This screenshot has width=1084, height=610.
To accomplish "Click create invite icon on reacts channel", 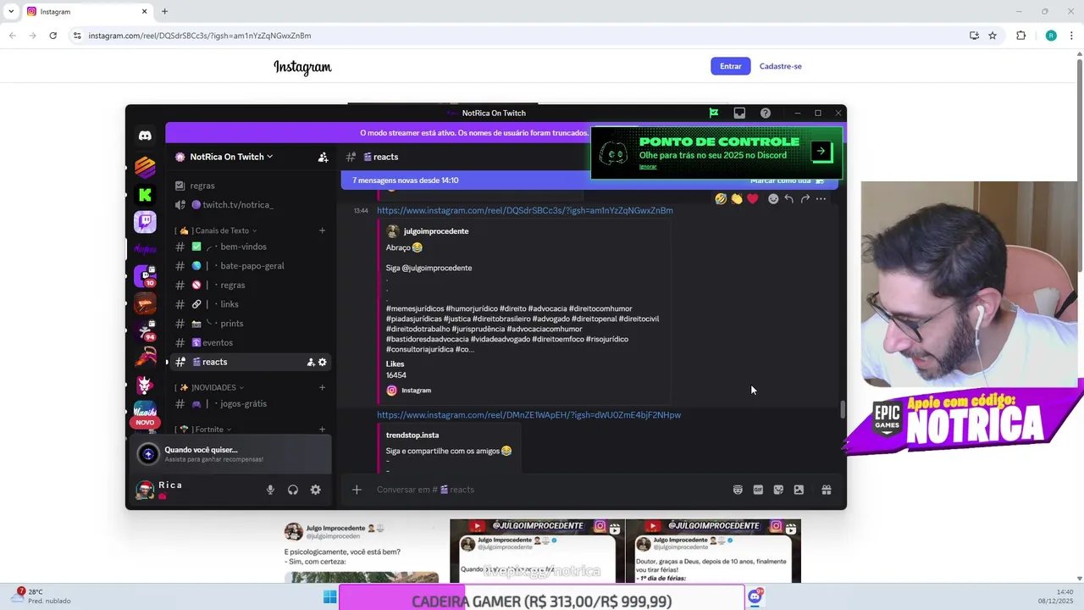I will tap(311, 362).
